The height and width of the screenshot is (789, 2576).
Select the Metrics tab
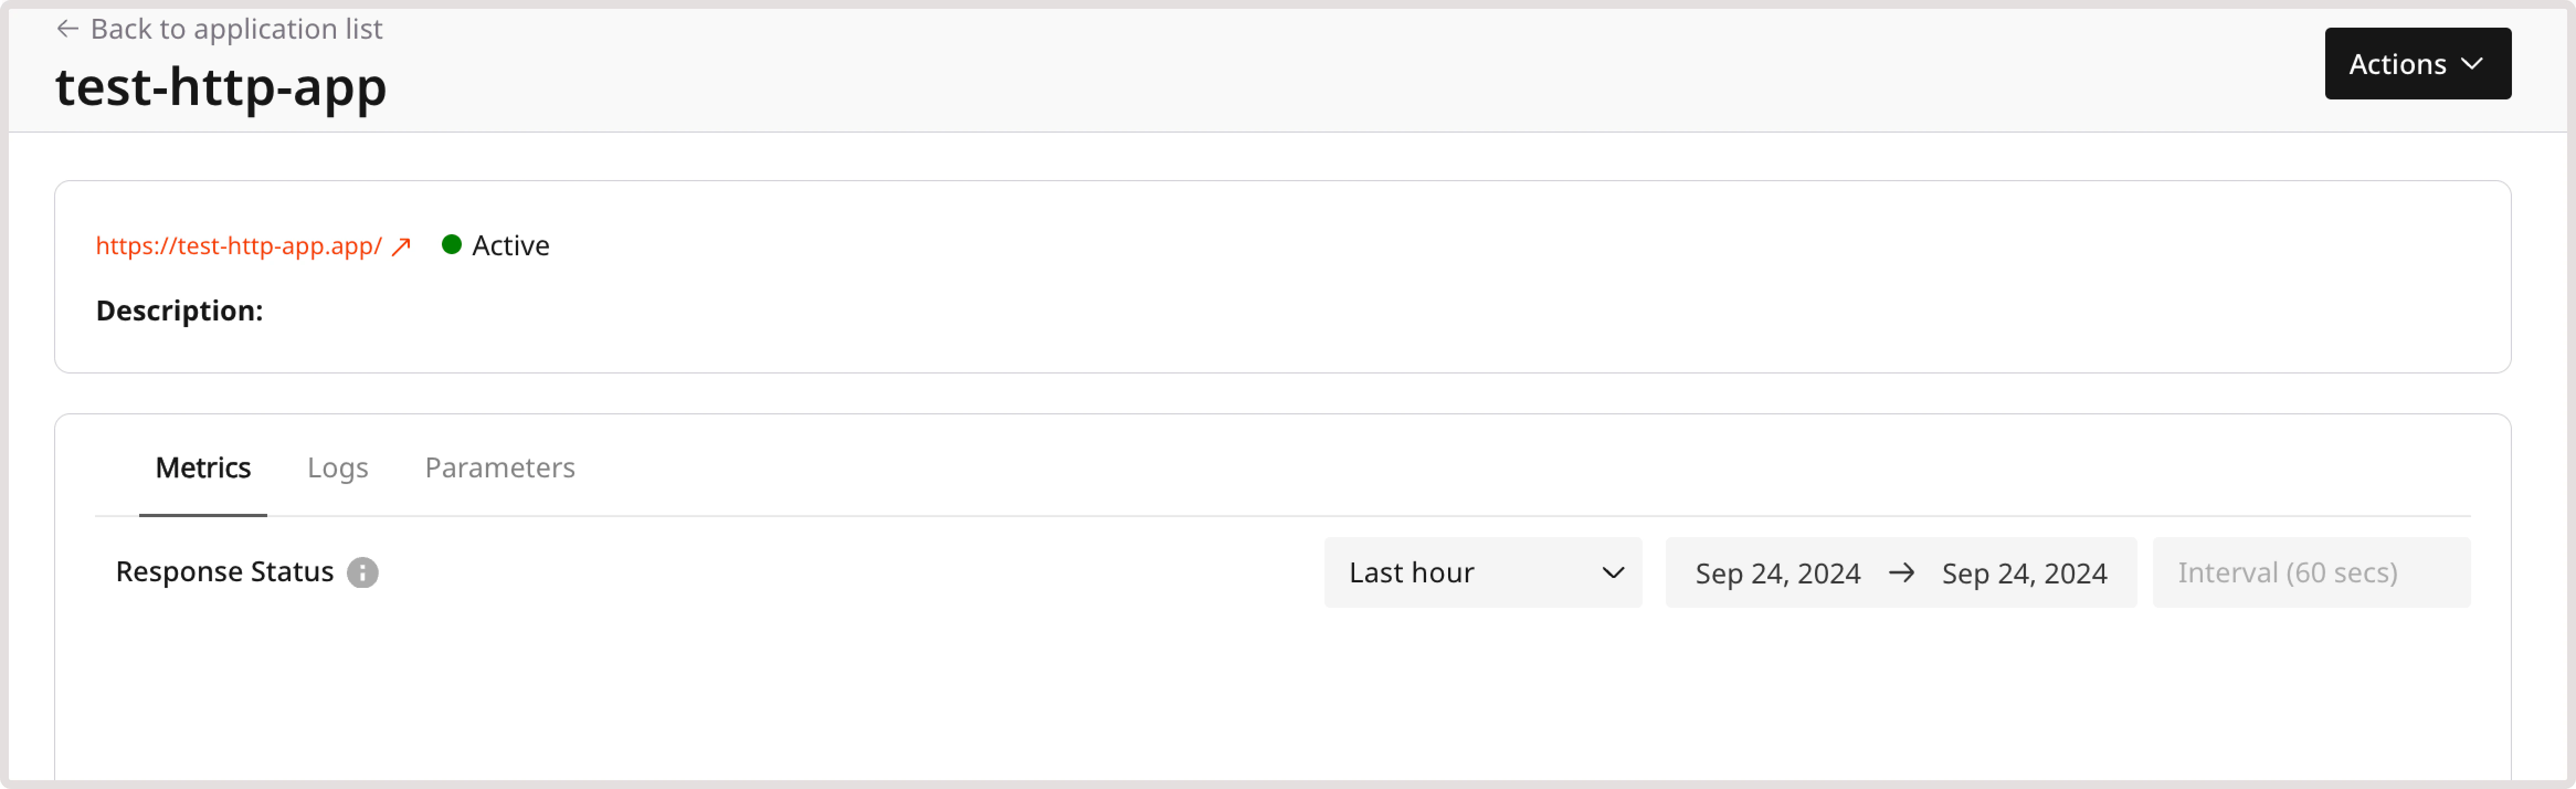coord(203,467)
